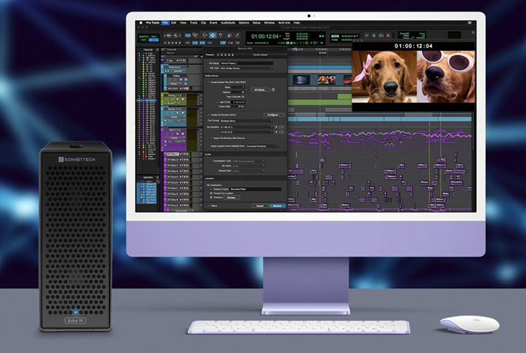This screenshot has width=526, height=353.
Task: Select the Session Folder radio button
Action: 211,189
